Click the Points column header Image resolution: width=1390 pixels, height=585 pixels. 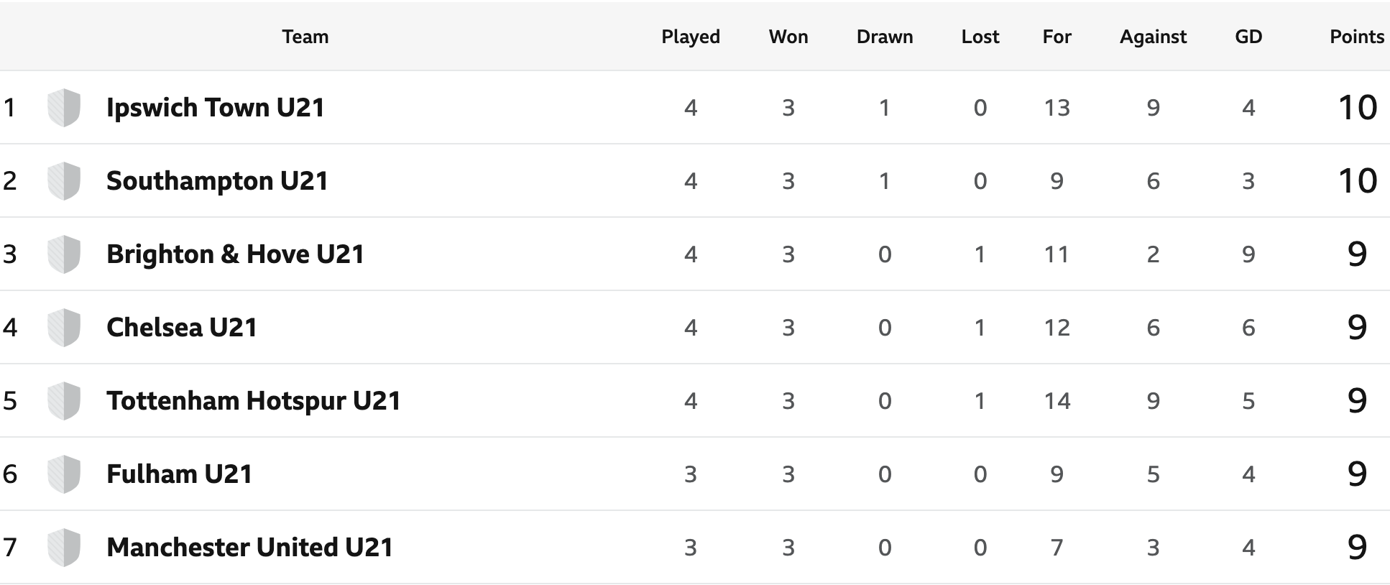click(1357, 37)
